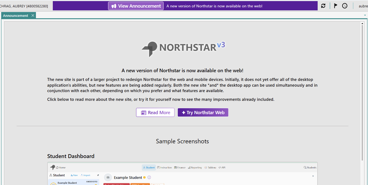Click the purple banner announcement message text
Viewport: 368px width, 185px height.
pos(214,6)
